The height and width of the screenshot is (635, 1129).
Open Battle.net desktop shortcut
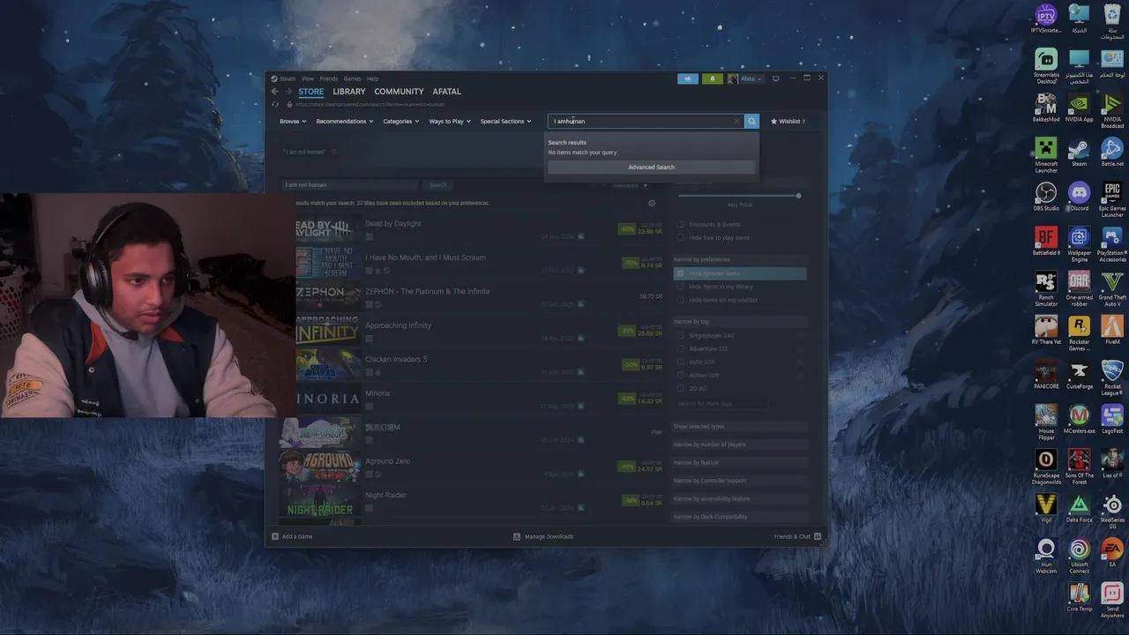click(1112, 152)
